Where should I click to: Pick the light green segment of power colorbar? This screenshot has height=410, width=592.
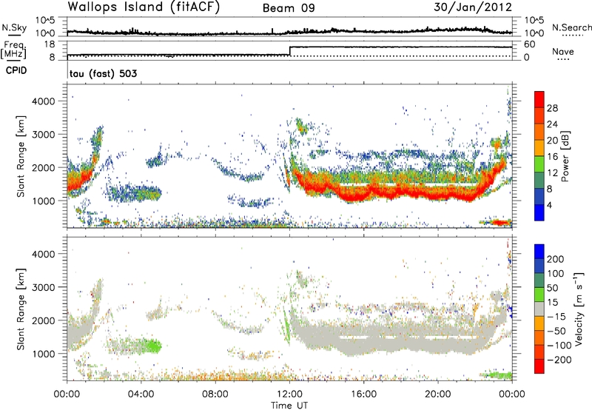click(x=539, y=164)
